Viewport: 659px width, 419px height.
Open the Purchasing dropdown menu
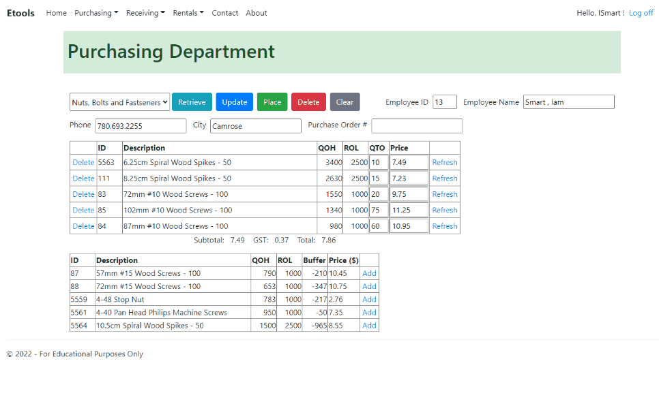click(96, 12)
